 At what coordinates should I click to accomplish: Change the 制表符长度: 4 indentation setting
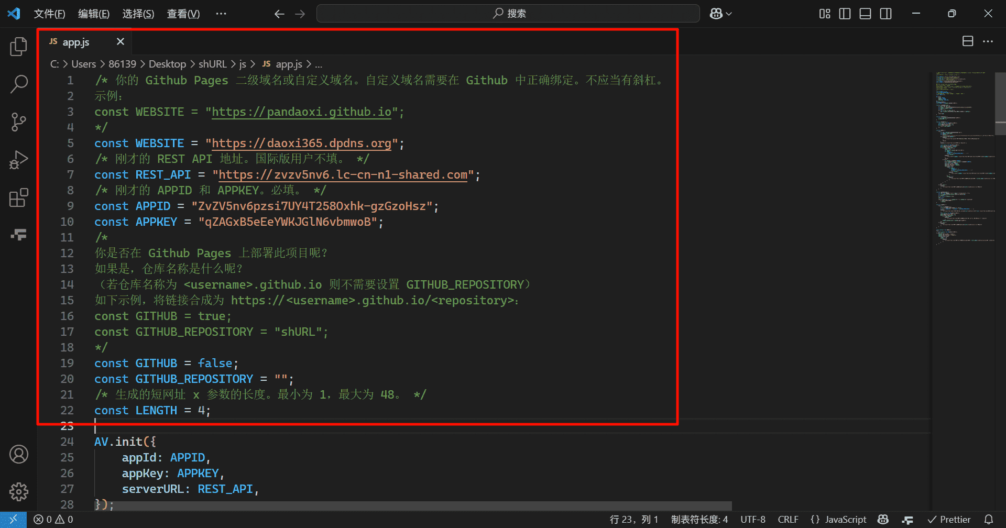coord(699,520)
